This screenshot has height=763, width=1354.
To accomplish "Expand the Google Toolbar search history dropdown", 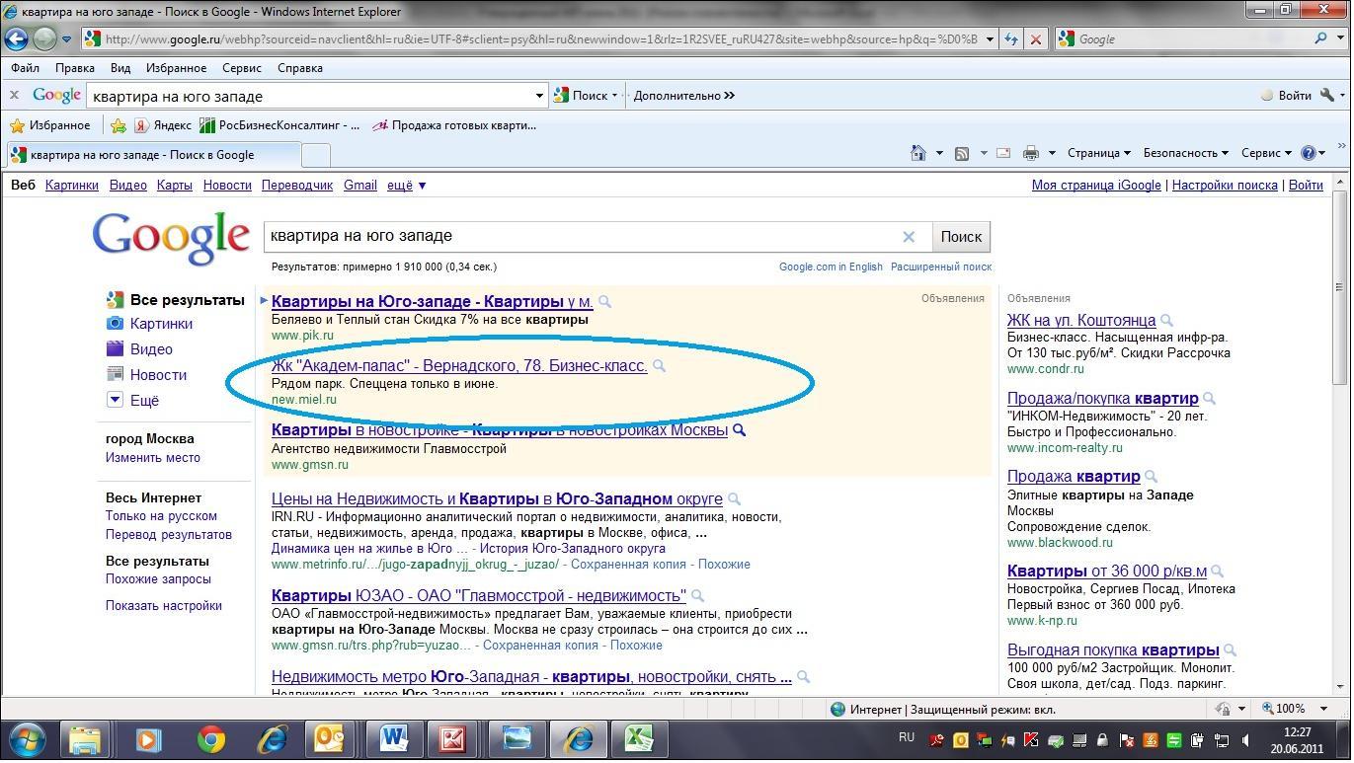I will [x=539, y=96].
